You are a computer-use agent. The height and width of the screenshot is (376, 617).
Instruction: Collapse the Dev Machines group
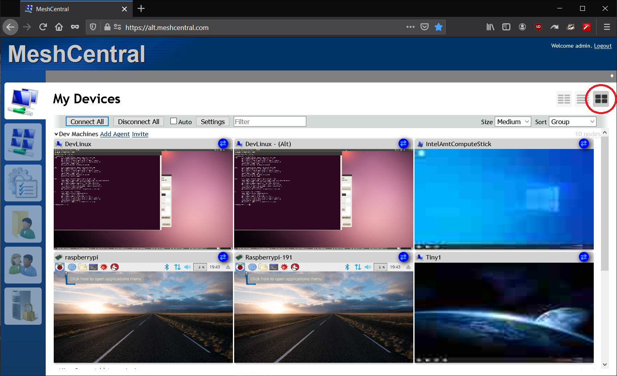[x=56, y=134]
